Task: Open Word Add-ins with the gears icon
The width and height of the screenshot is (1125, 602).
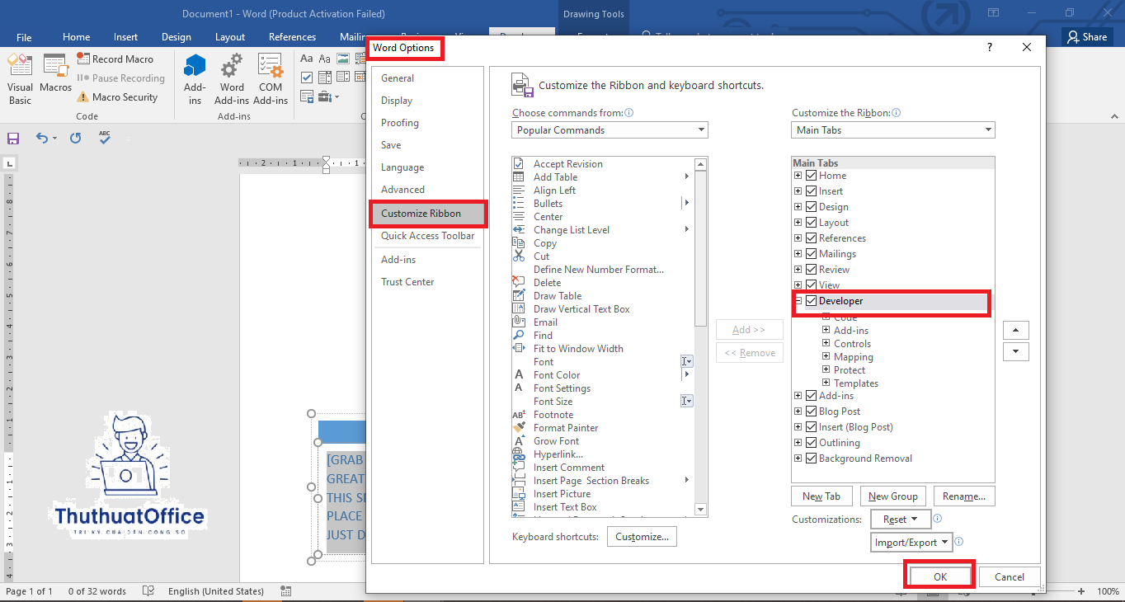Action: click(x=232, y=79)
